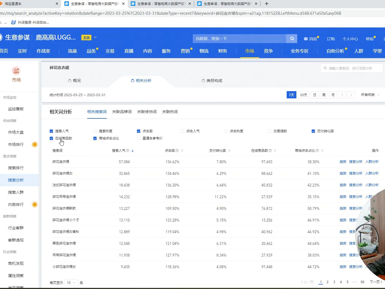Go to page 2 of results

(327, 282)
